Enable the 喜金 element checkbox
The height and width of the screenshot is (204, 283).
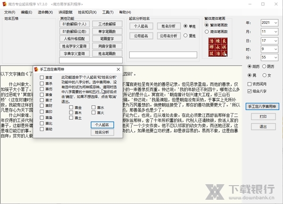71,107
